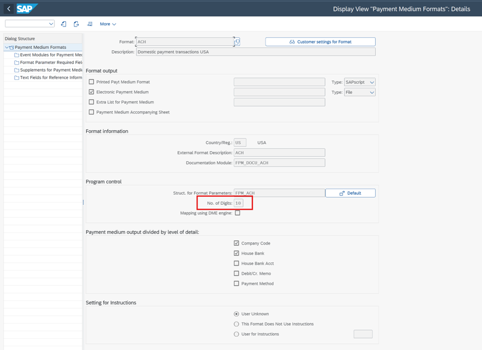Click External Format Description field
Viewport: 482px width, 350px height.
[x=279, y=153]
